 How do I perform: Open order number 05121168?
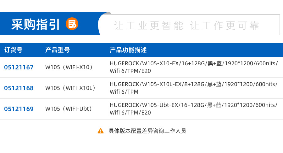click(19, 88)
